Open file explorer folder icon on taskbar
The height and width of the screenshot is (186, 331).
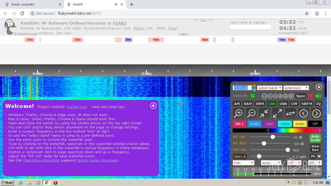point(29,183)
